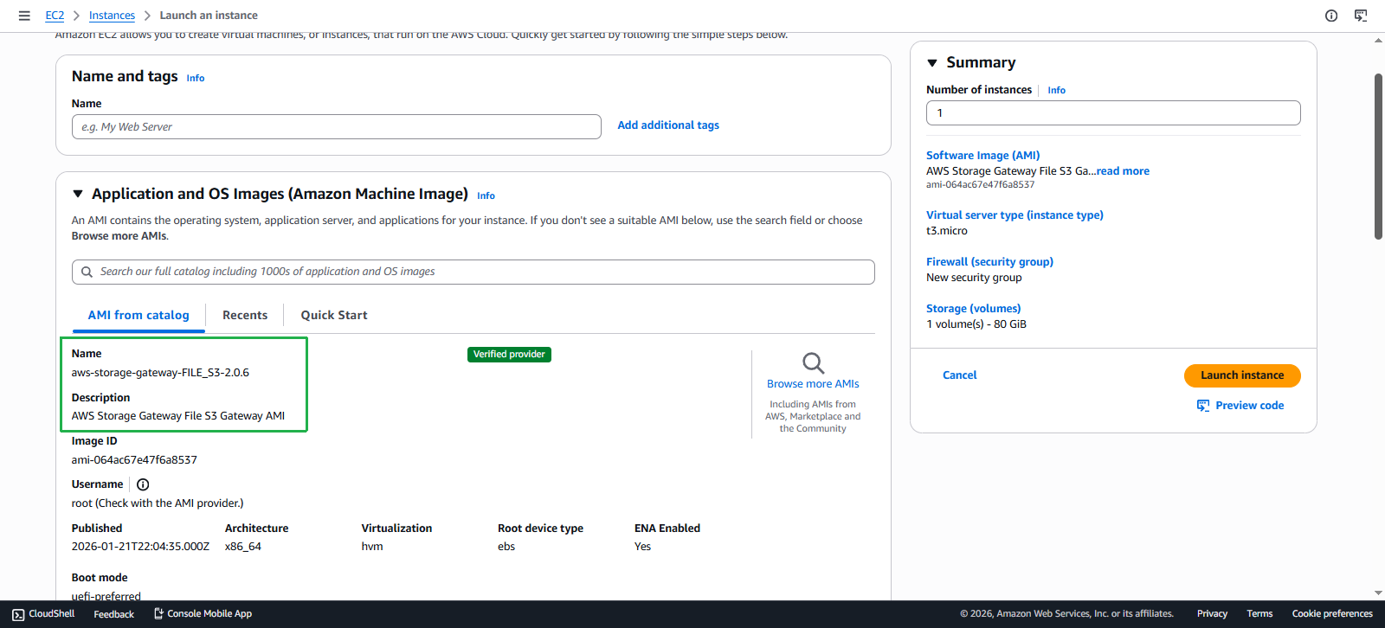This screenshot has width=1385, height=628.
Task: Open the Privacy footer link
Action: (1212, 614)
